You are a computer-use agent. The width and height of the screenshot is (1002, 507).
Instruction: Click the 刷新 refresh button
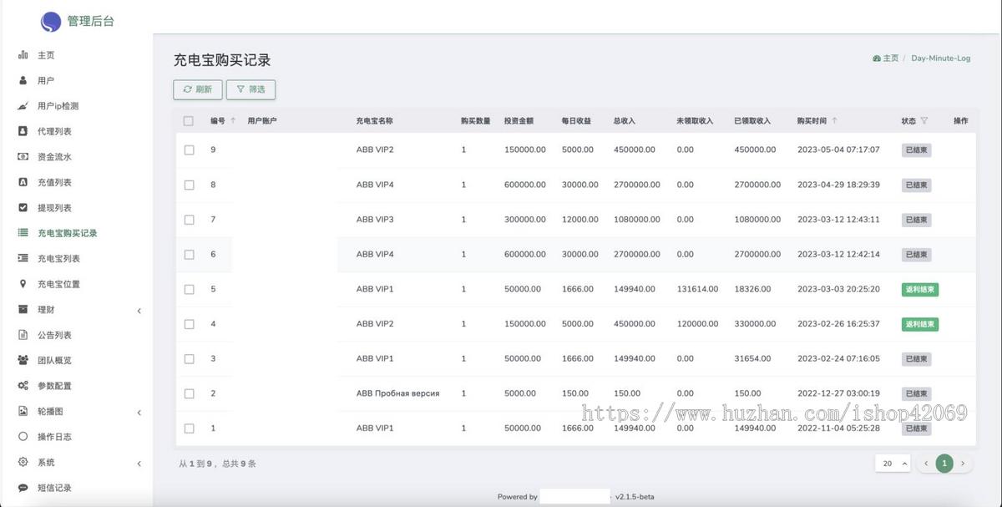pos(198,89)
